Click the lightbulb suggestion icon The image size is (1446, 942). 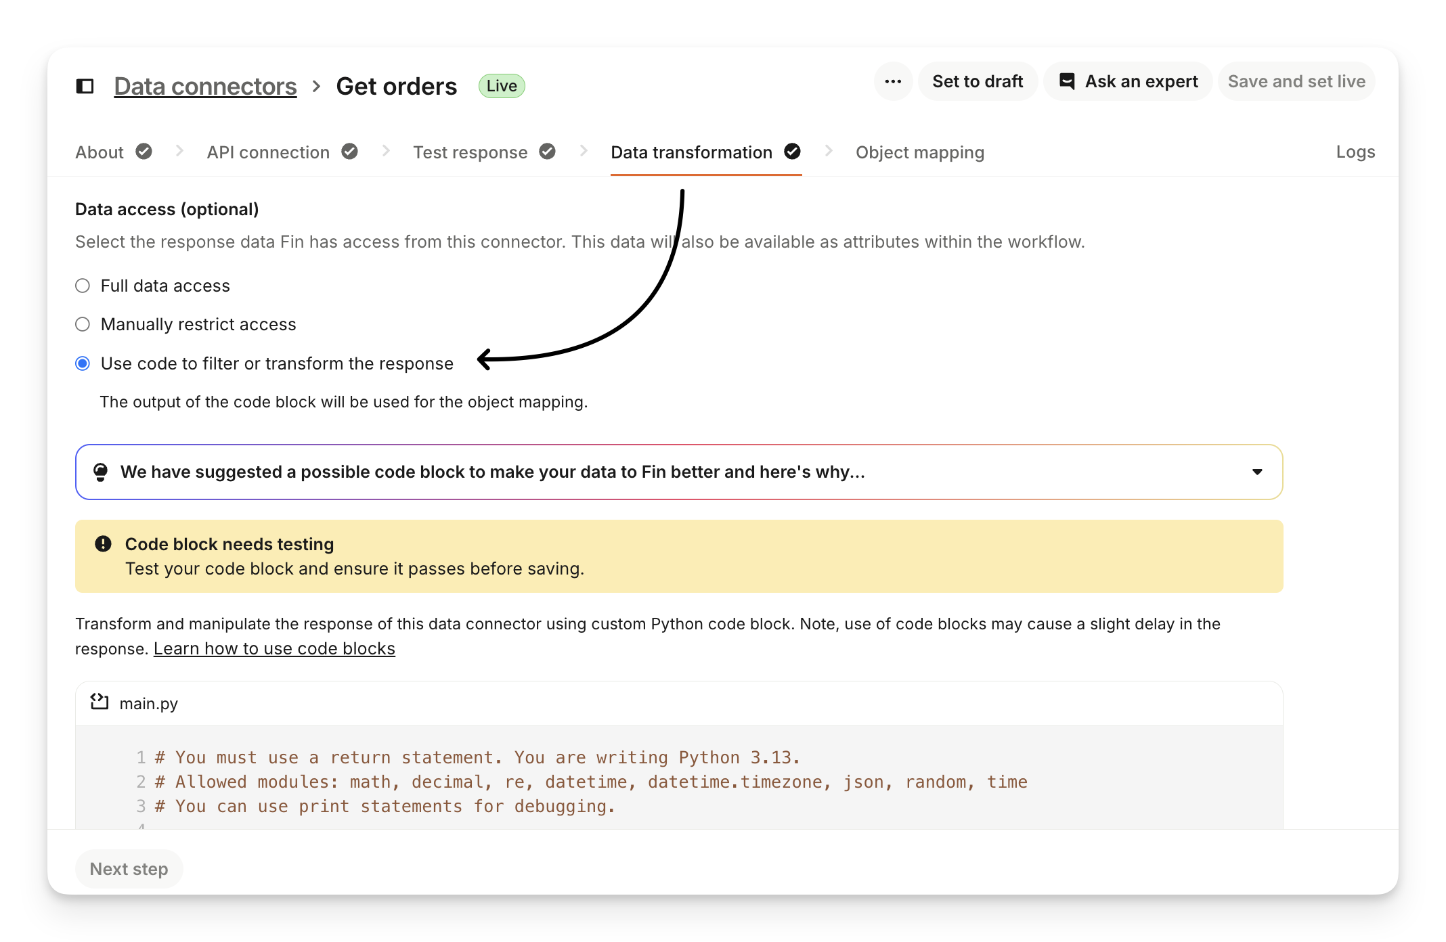100,472
